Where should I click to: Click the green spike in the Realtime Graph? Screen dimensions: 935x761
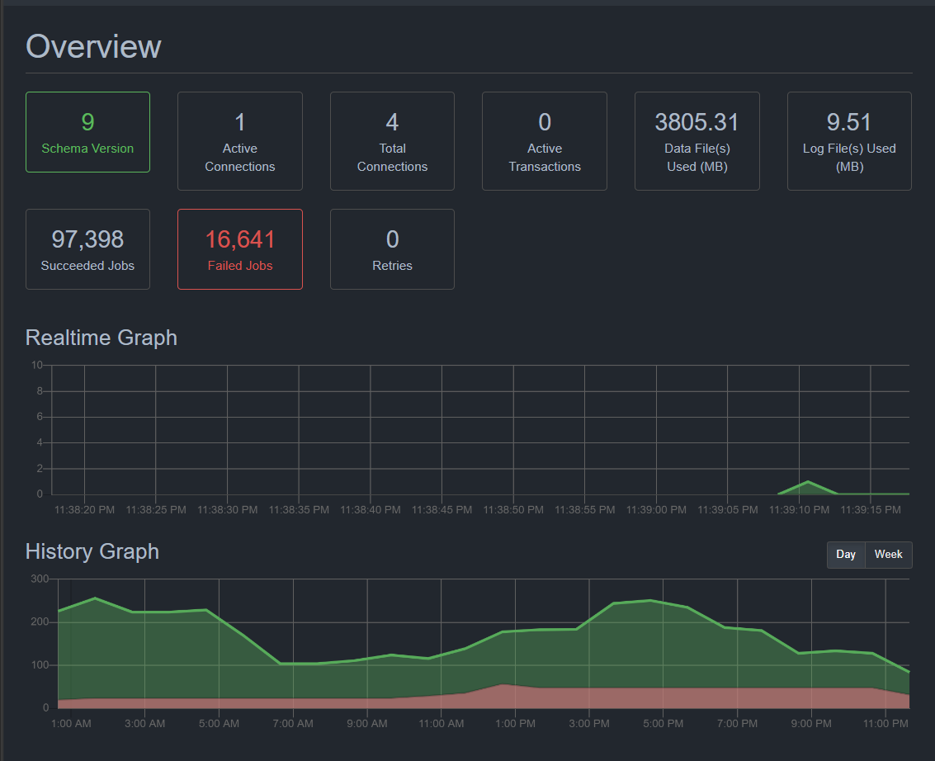coord(808,488)
